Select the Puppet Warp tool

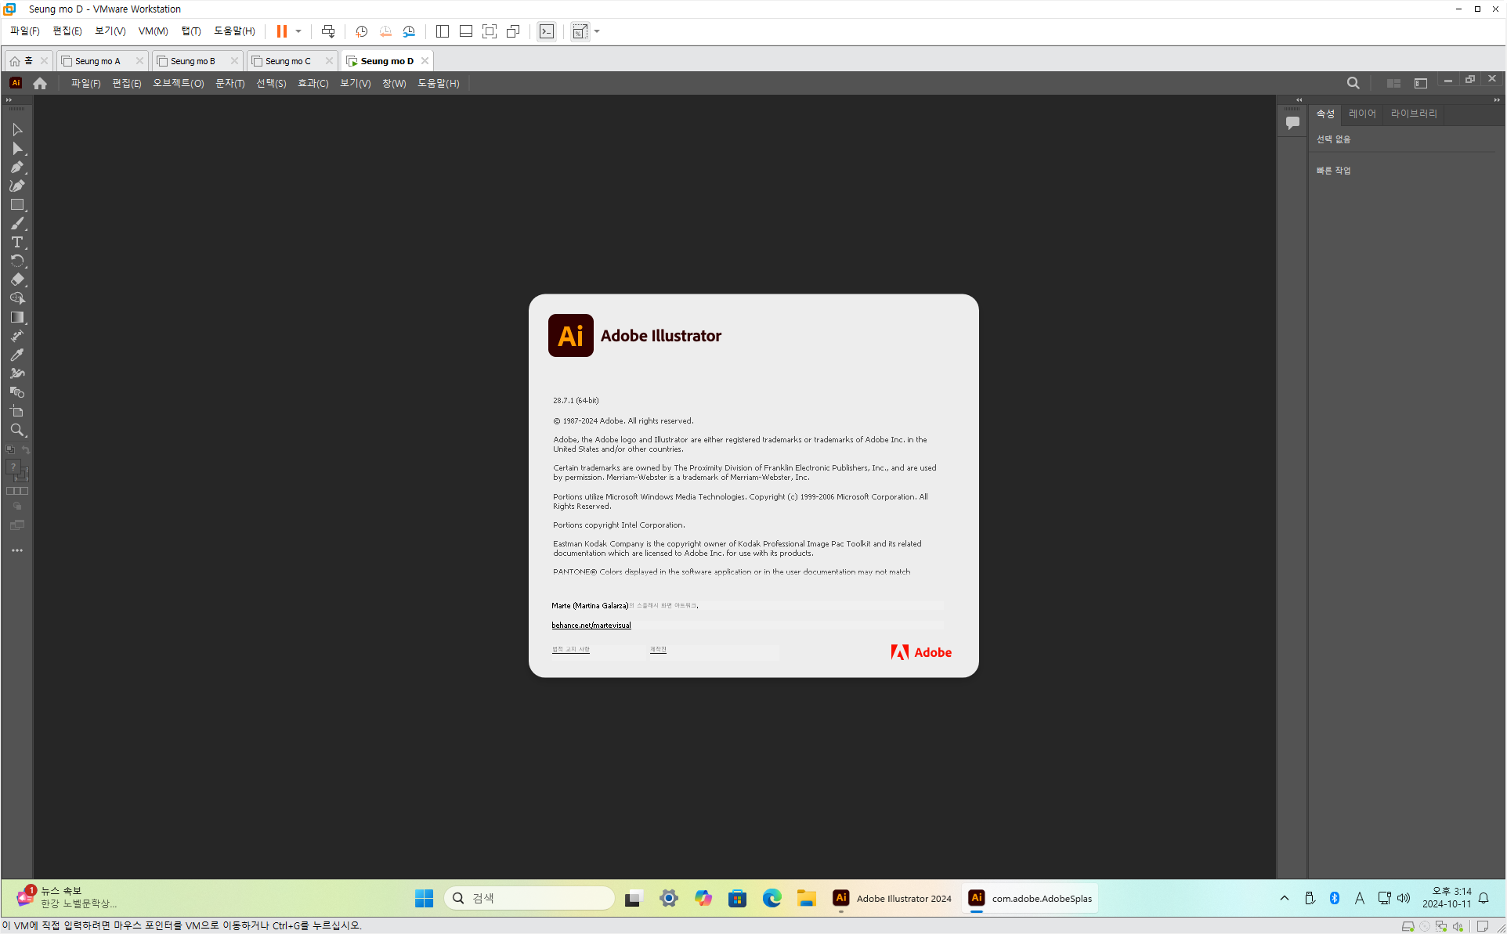coord(17,373)
